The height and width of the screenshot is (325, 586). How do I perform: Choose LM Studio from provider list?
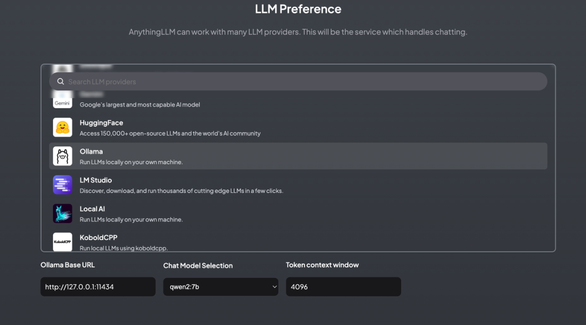(95, 180)
